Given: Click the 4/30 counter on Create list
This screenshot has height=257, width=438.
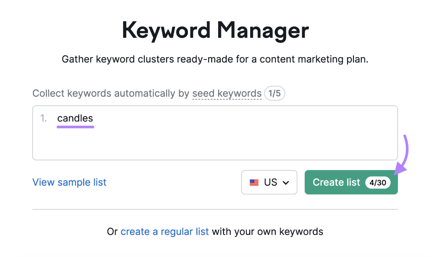Looking at the screenshot, I should 378,183.
